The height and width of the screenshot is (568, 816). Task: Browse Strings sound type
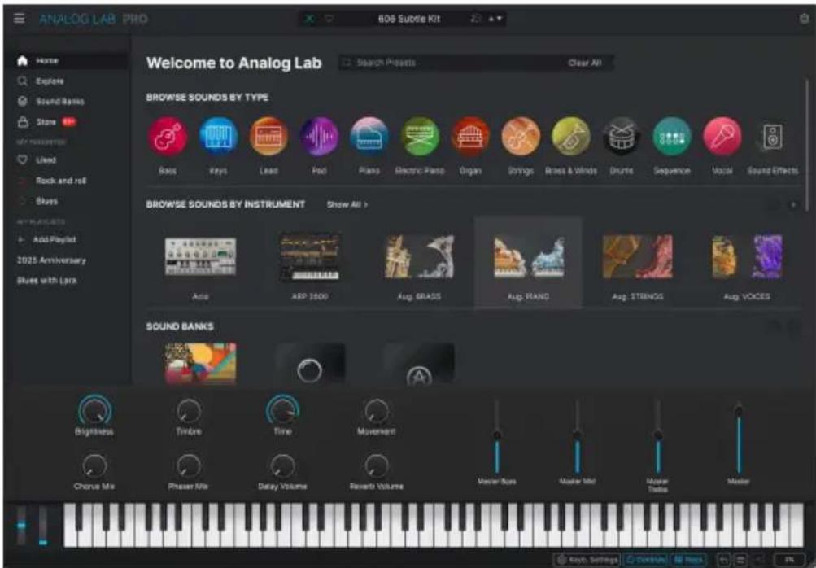pos(521,137)
